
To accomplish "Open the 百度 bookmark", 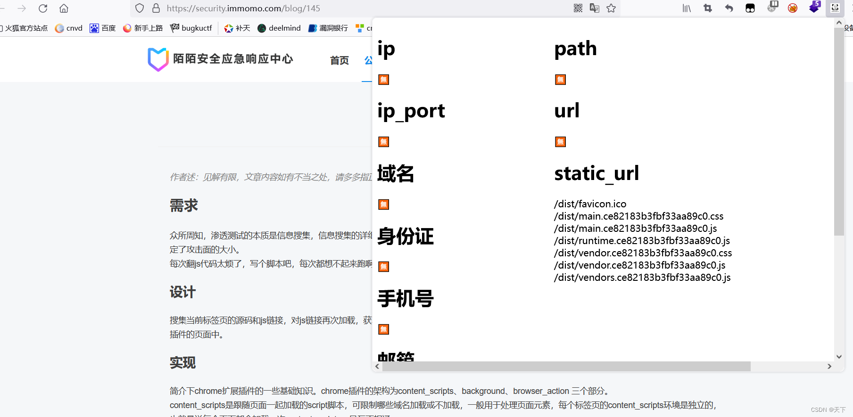I will [x=103, y=28].
